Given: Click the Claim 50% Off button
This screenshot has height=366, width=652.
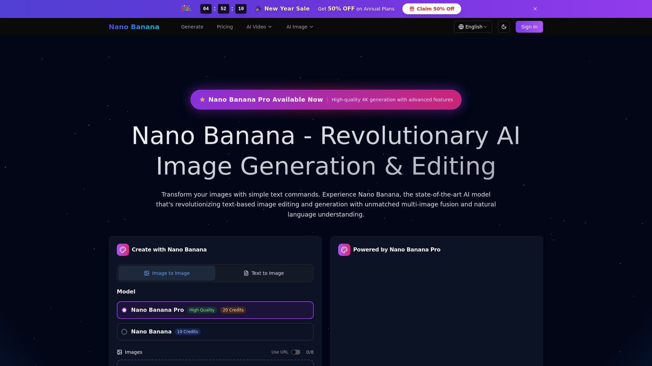Looking at the screenshot, I should [431, 9].
